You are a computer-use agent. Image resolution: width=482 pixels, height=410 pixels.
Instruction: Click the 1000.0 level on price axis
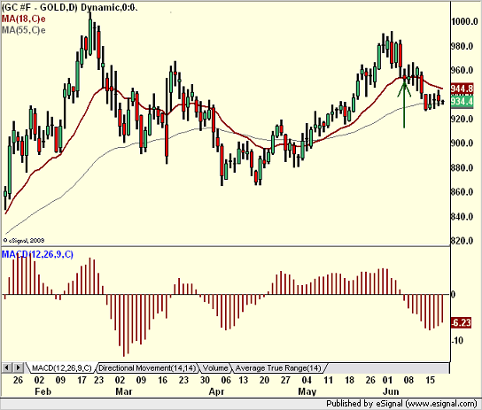[464, 21]
